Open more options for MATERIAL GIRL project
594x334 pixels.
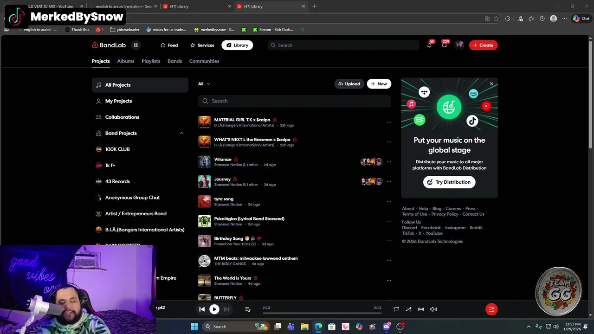pos(389,122)
